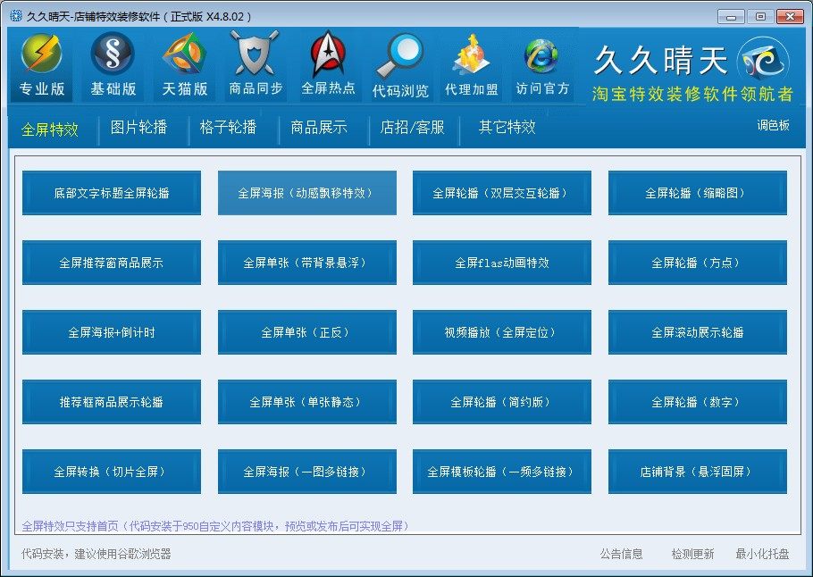Click 检测更新 to check updates

pyautogui.click(x=692, y=554)
